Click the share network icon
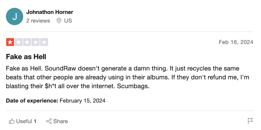 [x=49, y=121]
